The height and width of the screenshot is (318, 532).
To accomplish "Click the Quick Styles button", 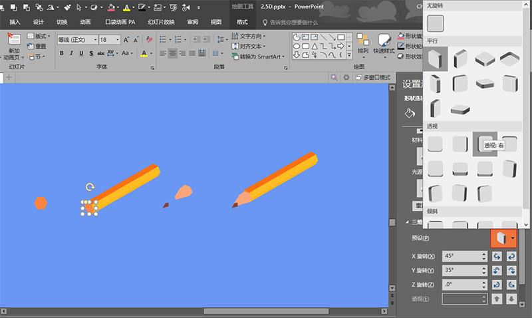I will [384, 45].
